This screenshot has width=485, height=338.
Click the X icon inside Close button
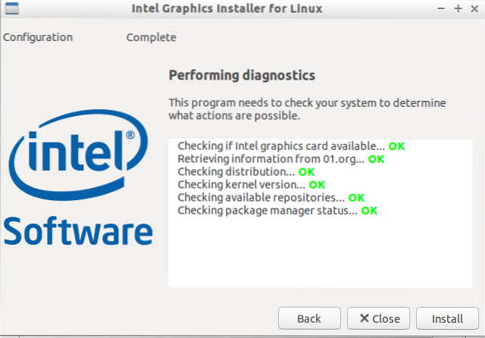365,318
